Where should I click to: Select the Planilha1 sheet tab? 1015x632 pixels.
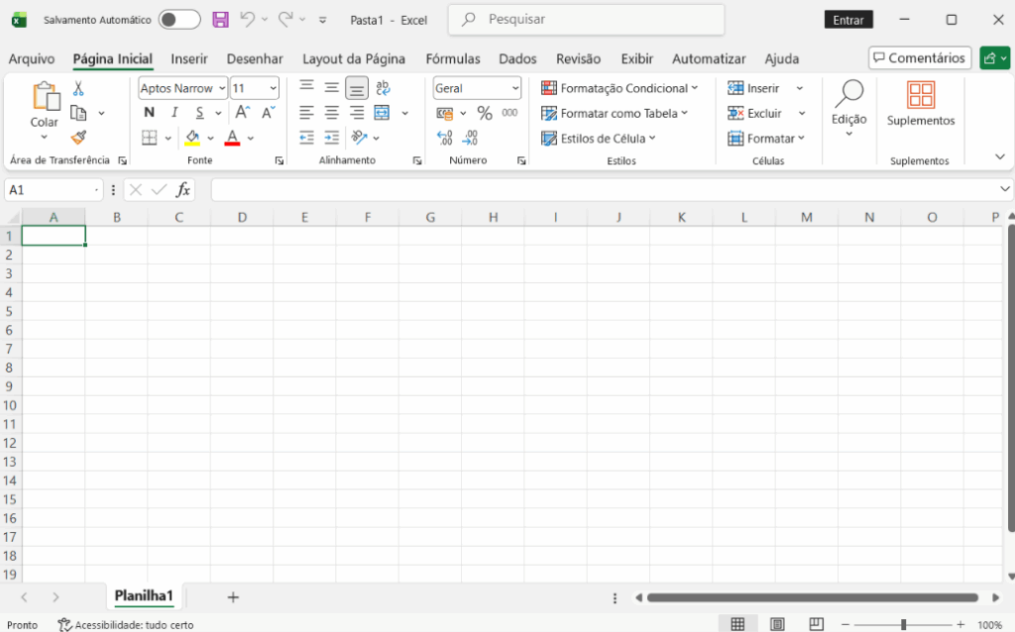[144, 595]
